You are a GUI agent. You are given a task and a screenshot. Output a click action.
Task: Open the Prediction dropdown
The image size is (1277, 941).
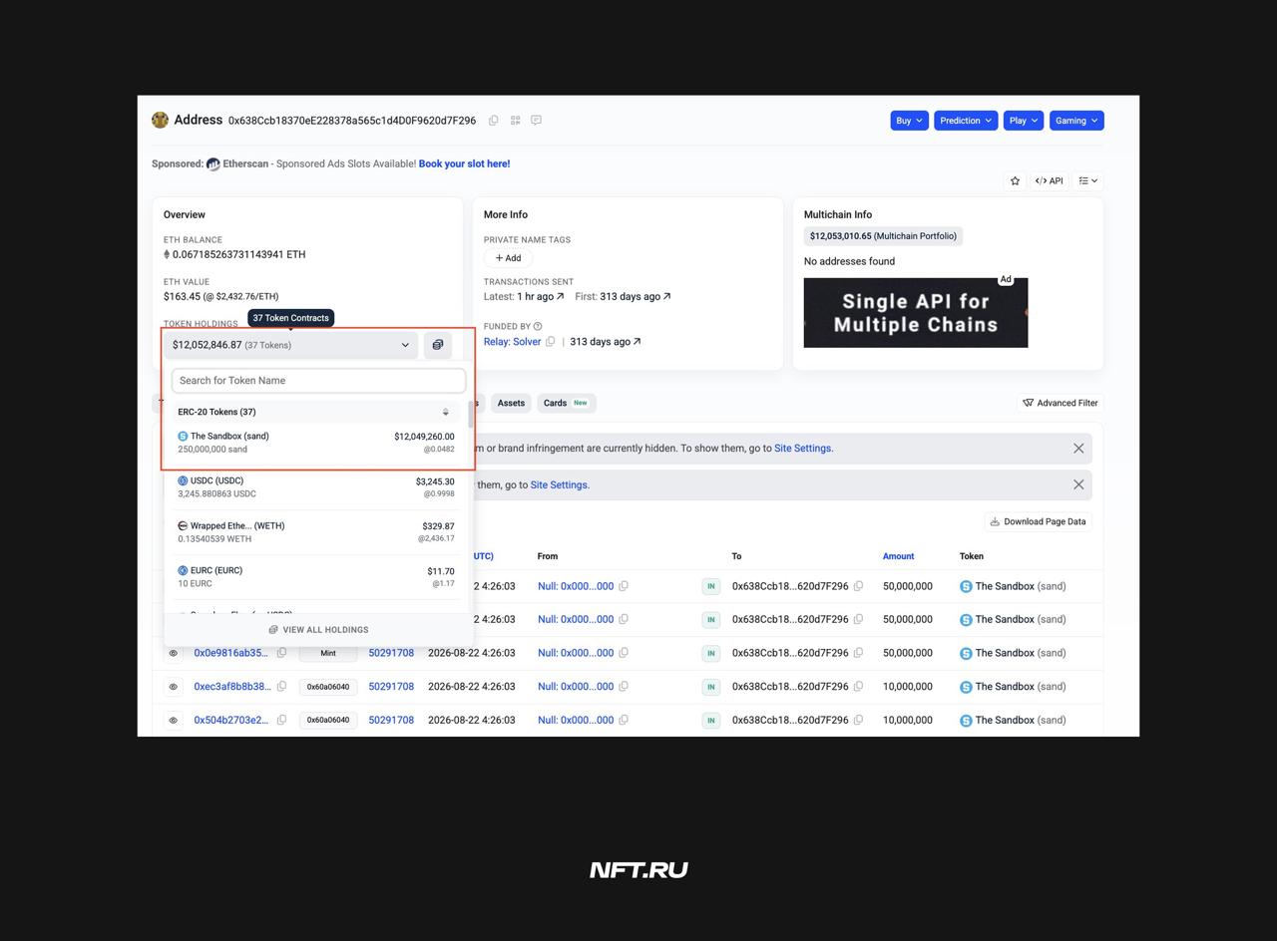(966, 121)
